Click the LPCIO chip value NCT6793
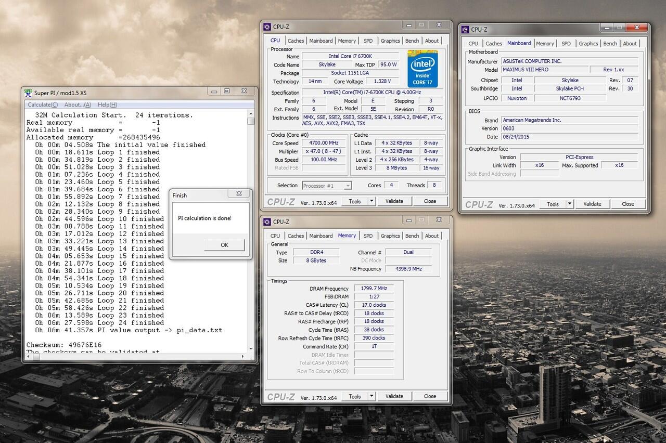Image resolution: width=666 pixels, height=443 pixels. 570,98
